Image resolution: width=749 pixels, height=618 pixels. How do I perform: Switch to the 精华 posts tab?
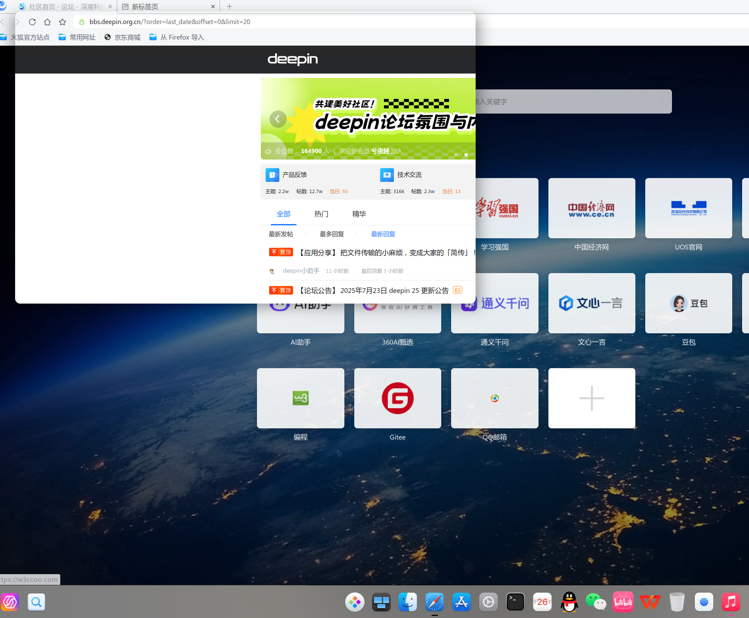coord(359,214)
